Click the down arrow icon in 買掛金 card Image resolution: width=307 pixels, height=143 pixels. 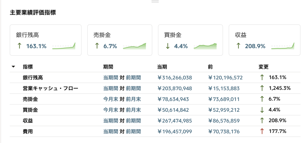click(167, 46)
